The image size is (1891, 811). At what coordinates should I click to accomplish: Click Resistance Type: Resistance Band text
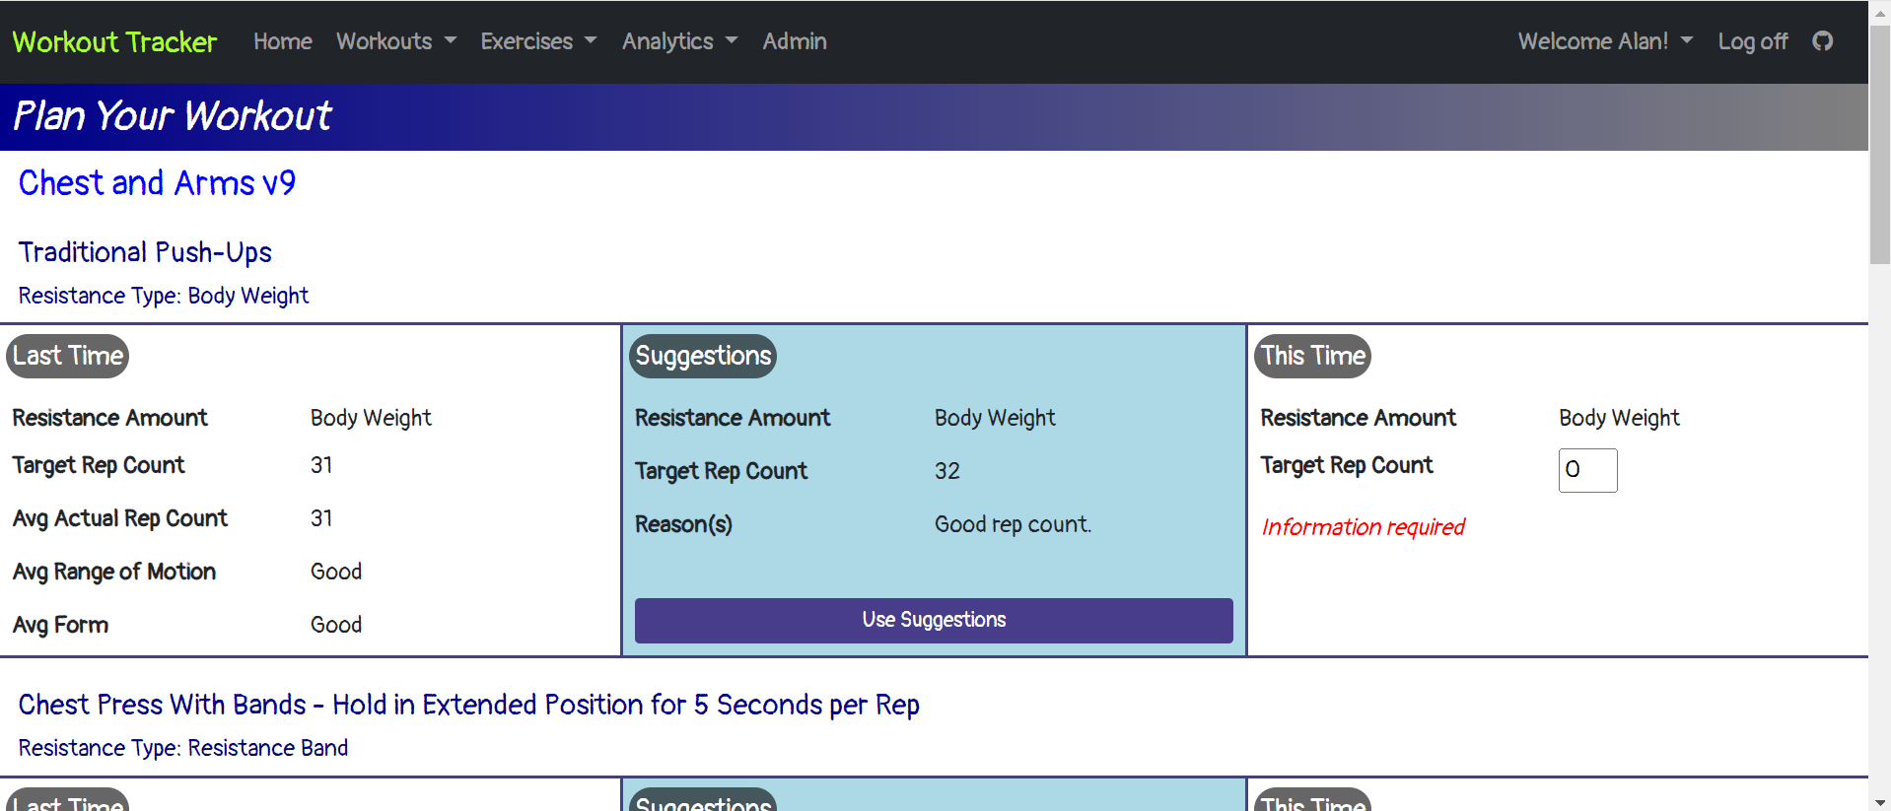183,748
